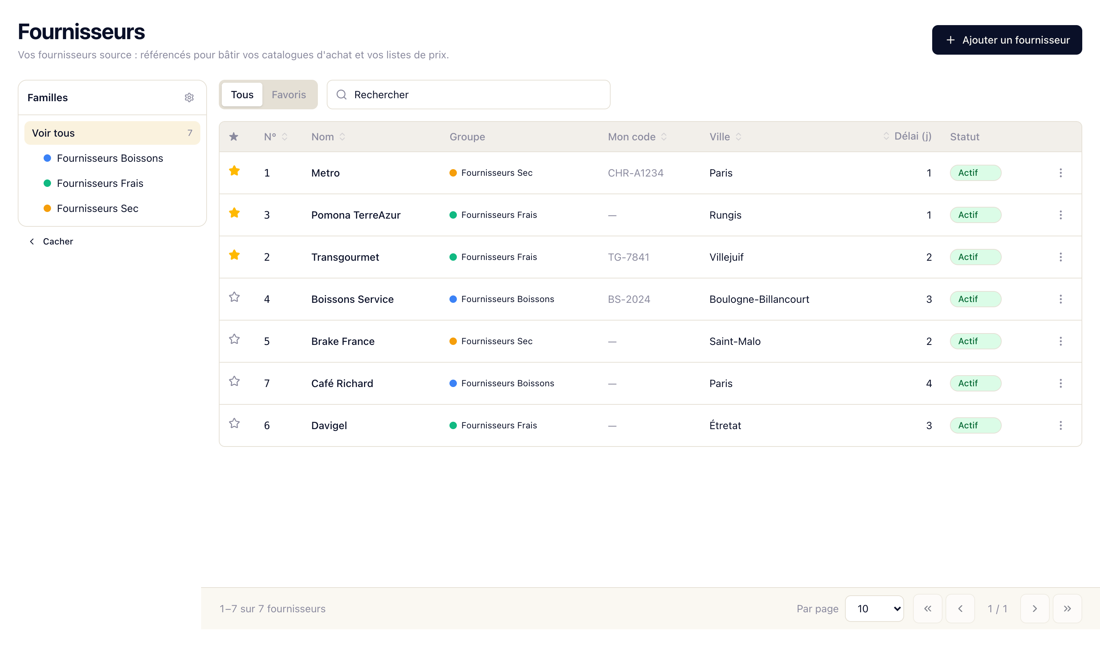Click Fournisseurs Boissons group on Café Richard row
The height and width of the screenshot is (647, 1100).
click(502, 383)
